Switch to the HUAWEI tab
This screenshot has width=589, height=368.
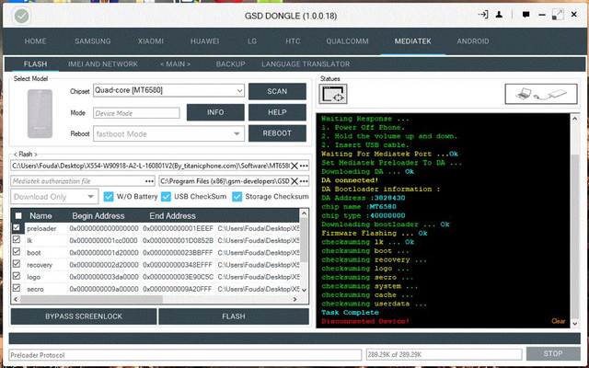204,41
